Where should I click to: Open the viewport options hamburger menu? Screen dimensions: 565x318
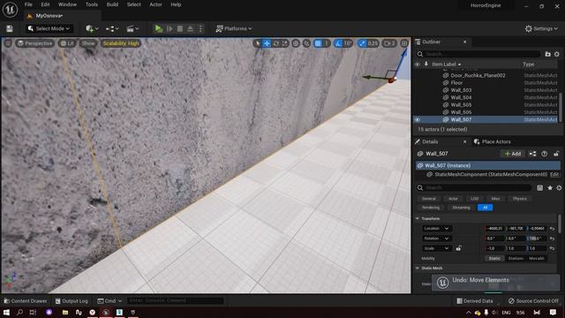[x=8, y=43]
